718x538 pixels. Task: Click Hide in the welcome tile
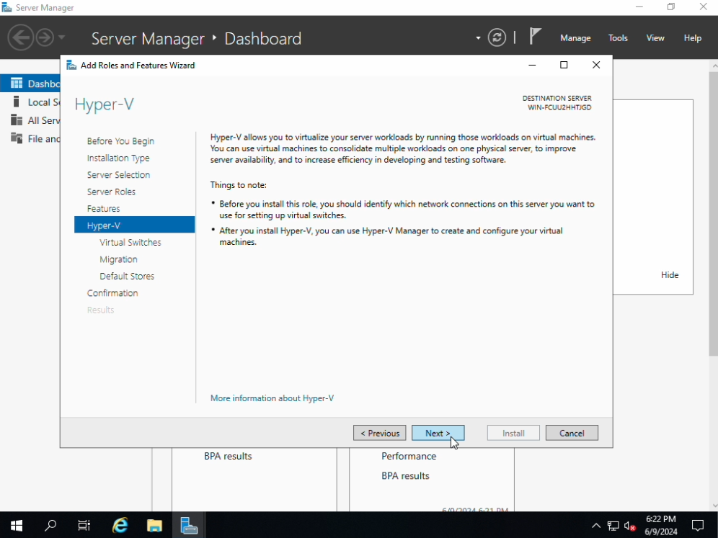(x=670, y=275)
